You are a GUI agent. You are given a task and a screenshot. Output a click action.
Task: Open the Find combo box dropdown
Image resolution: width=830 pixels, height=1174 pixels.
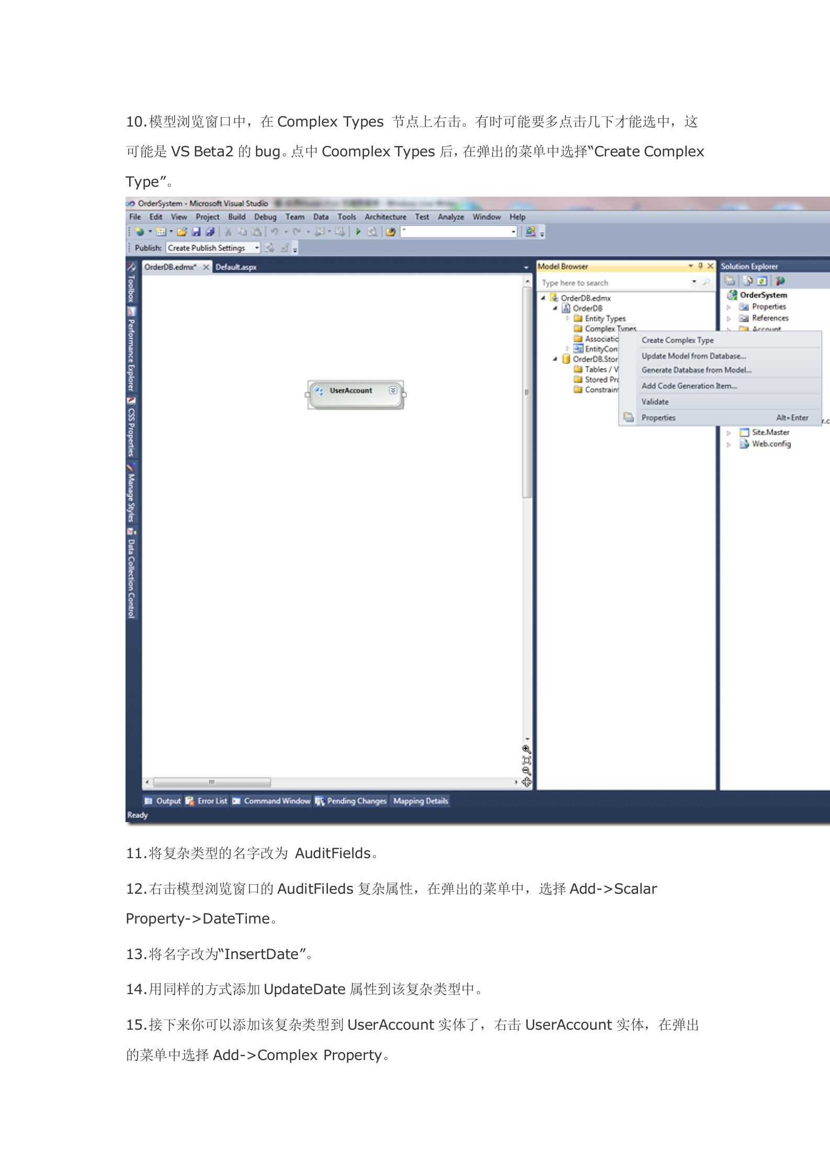tap(514, 232)
